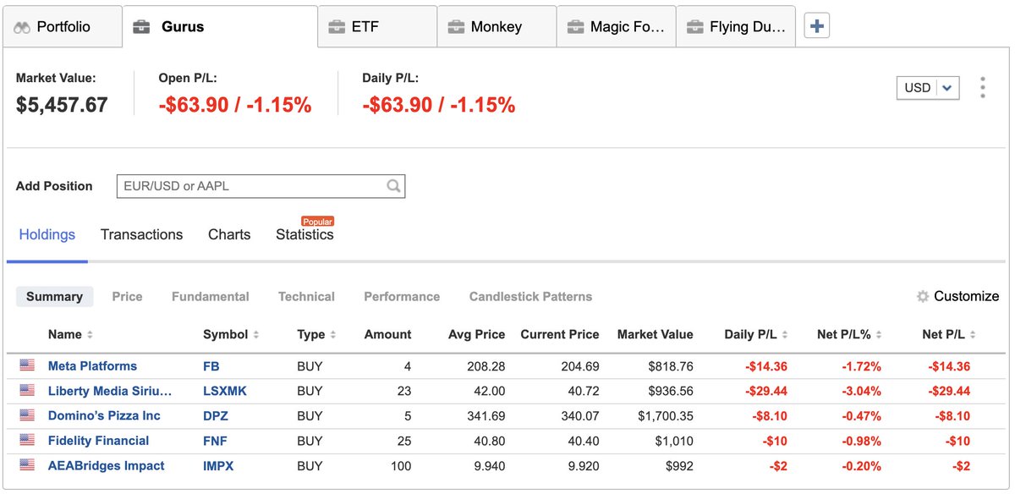Click the LSXMK symbol link

224,391
